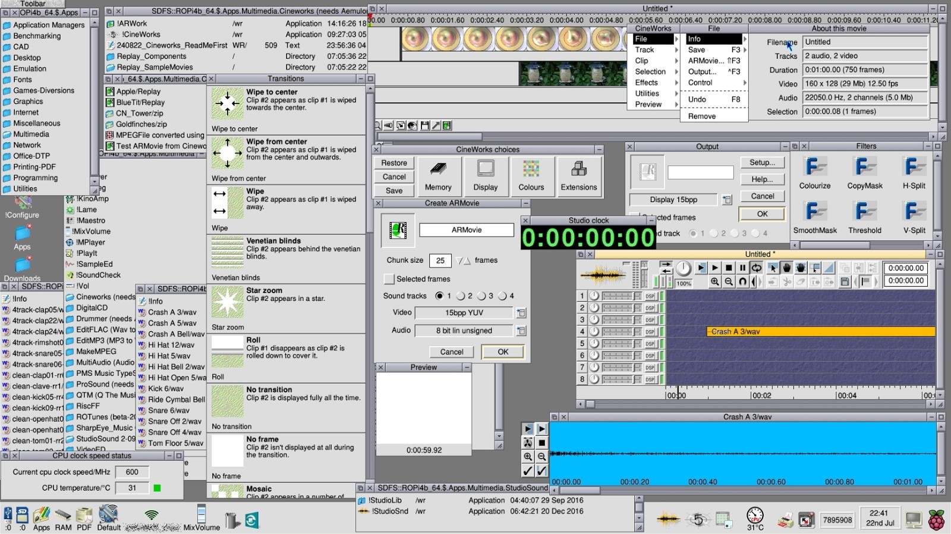Screen dimensions: 951x534
Task: Tick Selected frames checkbox in Create ARMovie
Action: point(389,279)
